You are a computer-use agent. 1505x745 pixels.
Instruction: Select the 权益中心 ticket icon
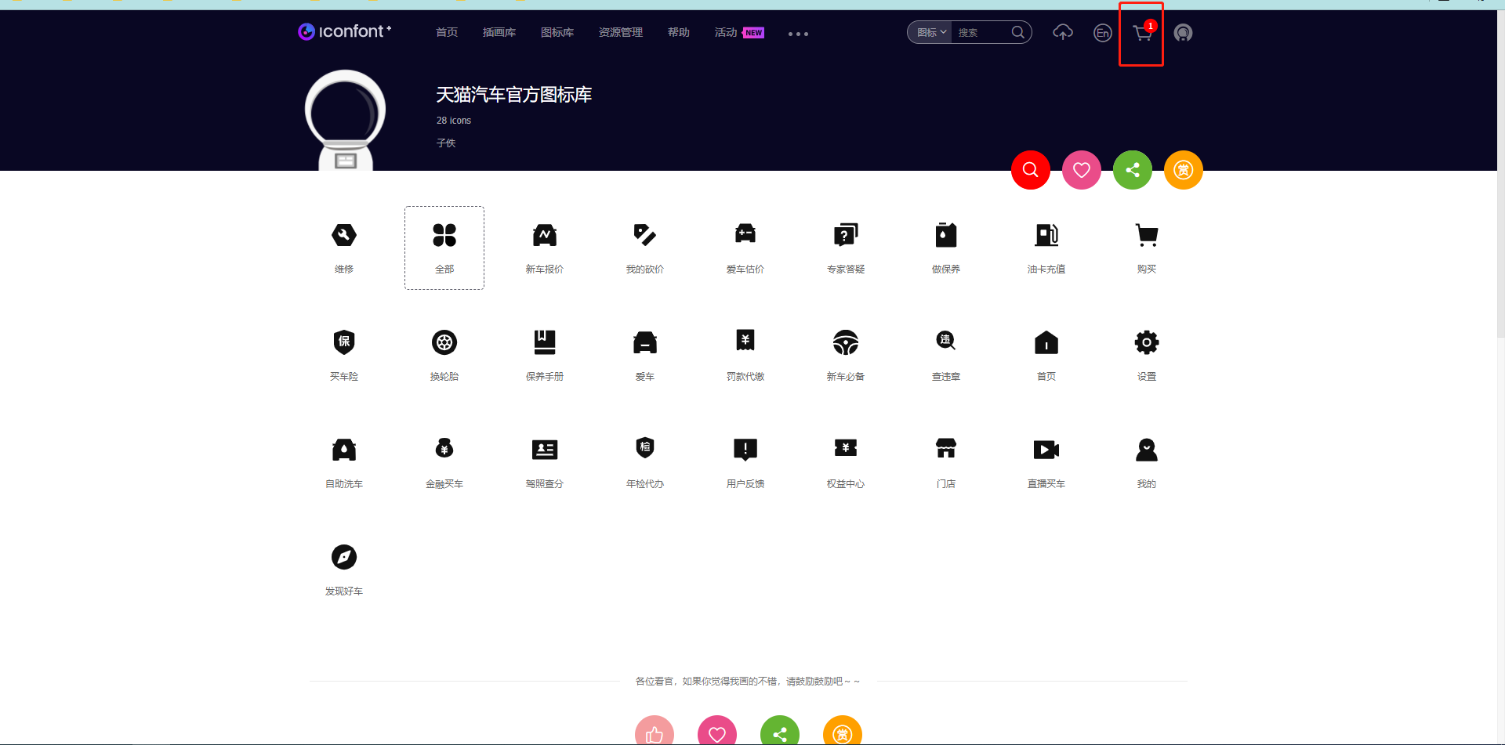pos(846,448)
